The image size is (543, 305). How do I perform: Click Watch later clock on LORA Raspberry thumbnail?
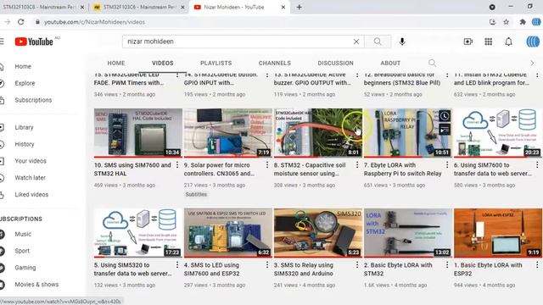[445, 116]
